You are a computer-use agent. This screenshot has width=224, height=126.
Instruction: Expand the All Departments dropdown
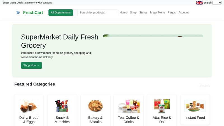click(61, 13)
